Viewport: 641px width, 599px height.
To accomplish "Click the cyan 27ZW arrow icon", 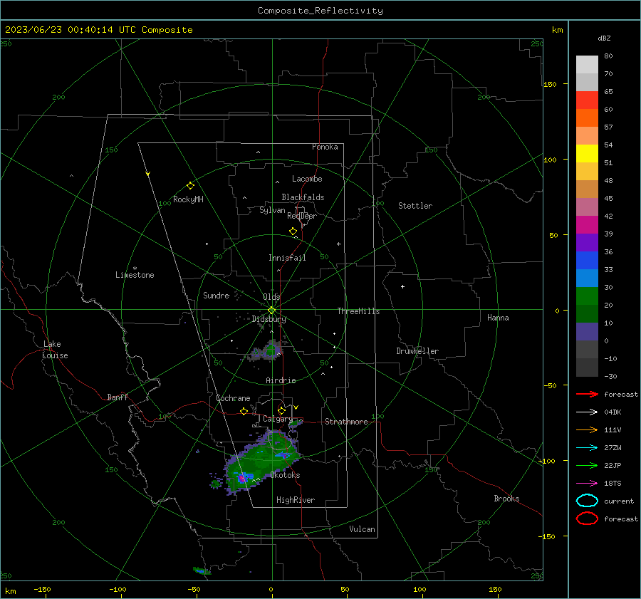I will coord(587,448).
